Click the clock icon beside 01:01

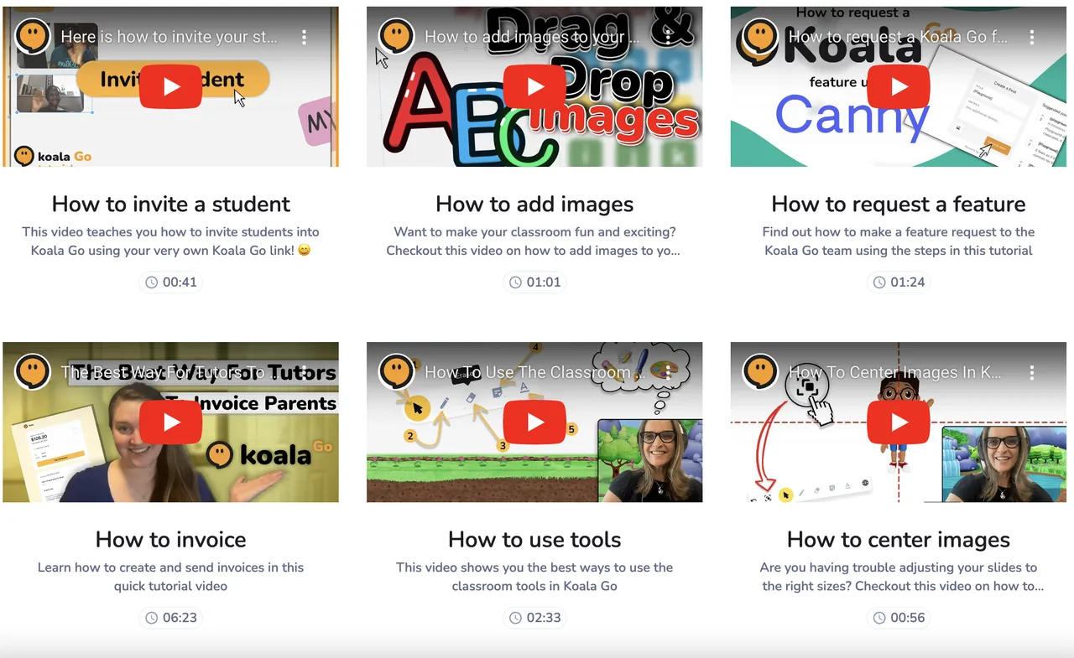click(x=516, y=282)
